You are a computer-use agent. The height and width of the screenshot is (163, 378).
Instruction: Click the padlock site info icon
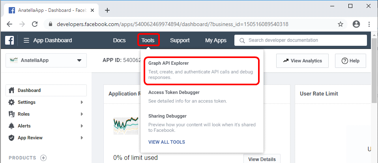coord(51,24)
